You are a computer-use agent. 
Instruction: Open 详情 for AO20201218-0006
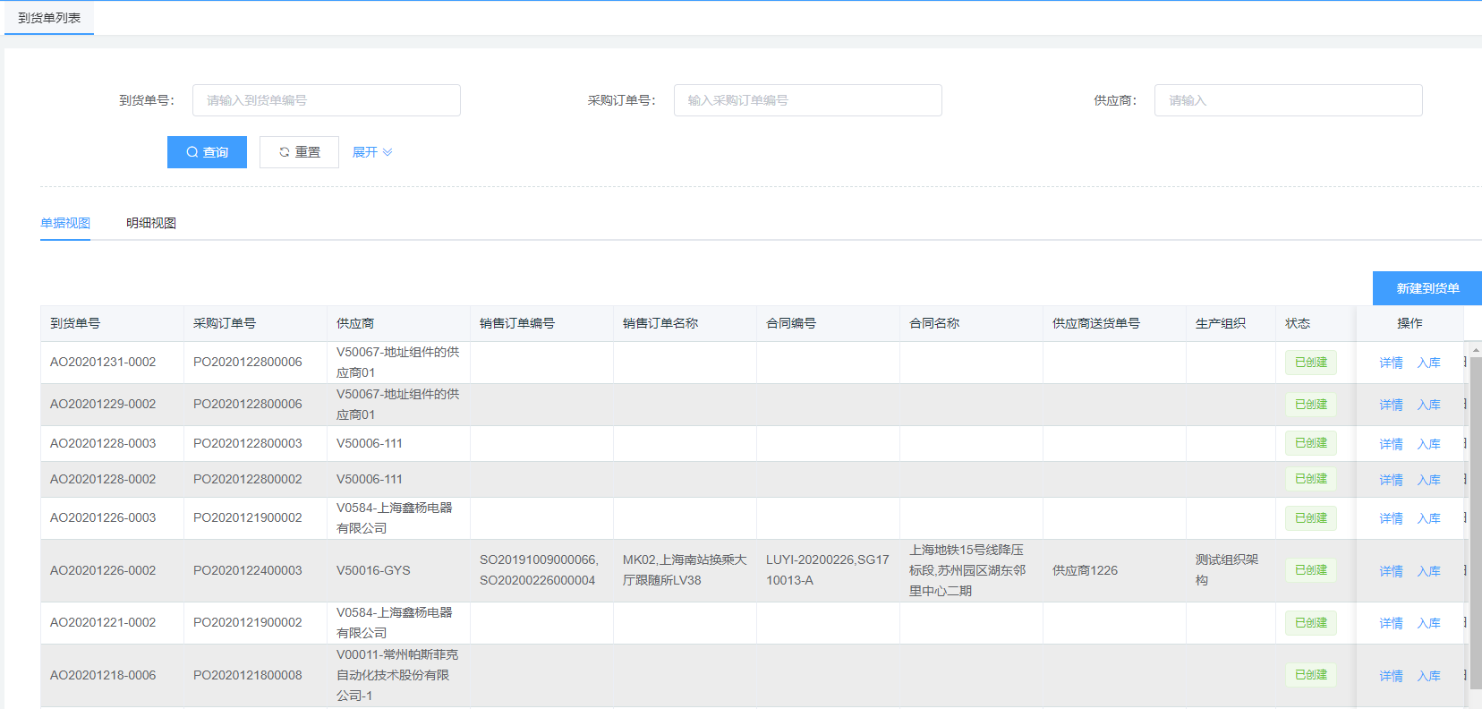(x=1391, y=676)
